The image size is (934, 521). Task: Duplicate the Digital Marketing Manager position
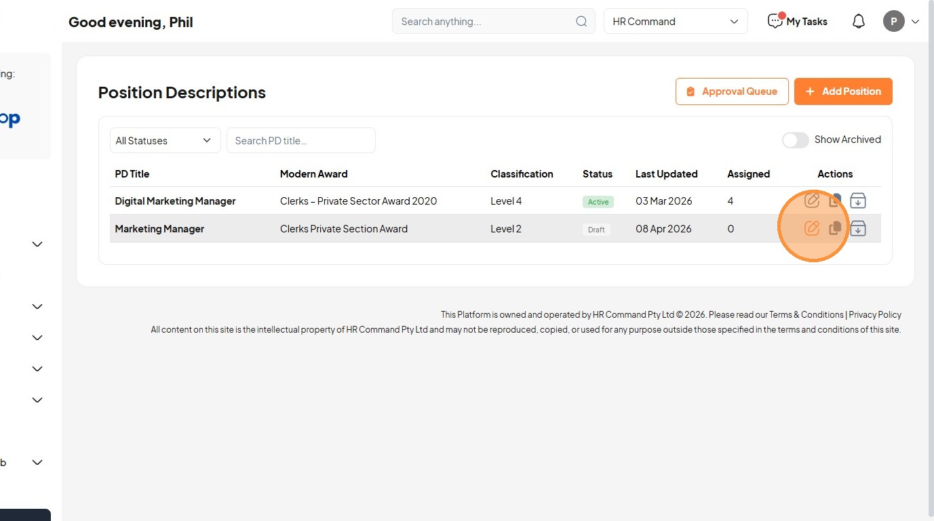click(x=835, y=201)
